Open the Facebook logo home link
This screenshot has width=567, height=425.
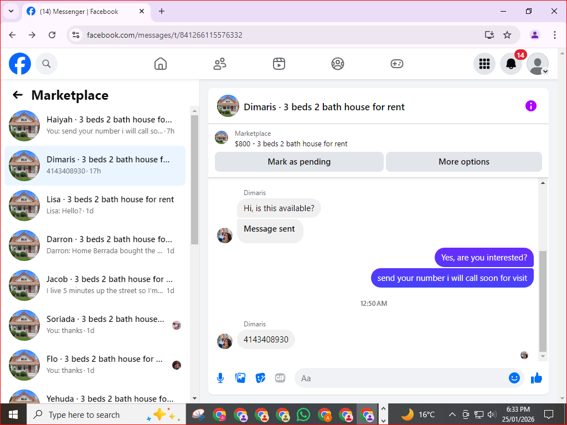pos(20,64)
